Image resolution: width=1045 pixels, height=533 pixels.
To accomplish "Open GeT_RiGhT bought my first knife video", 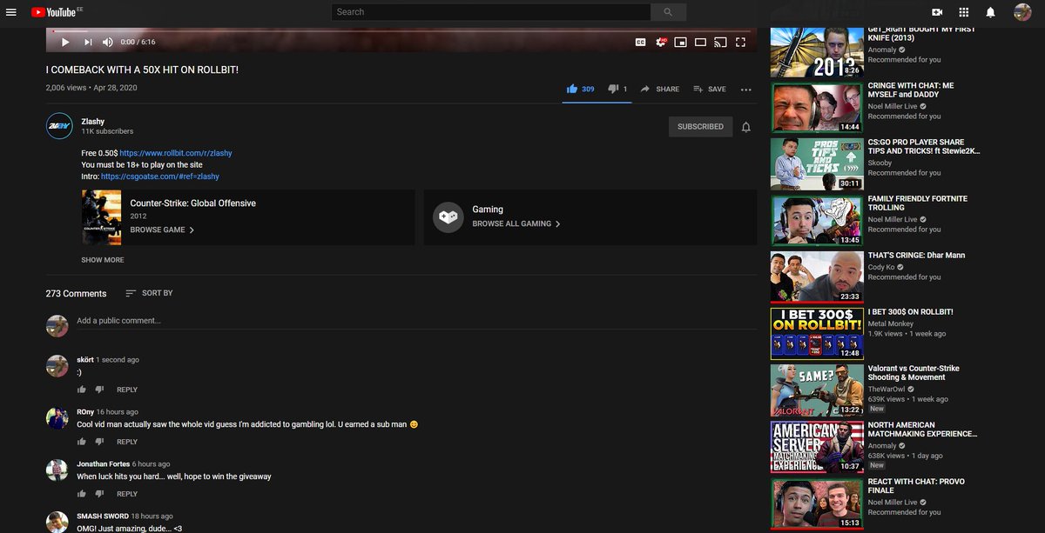I will 922,34.
